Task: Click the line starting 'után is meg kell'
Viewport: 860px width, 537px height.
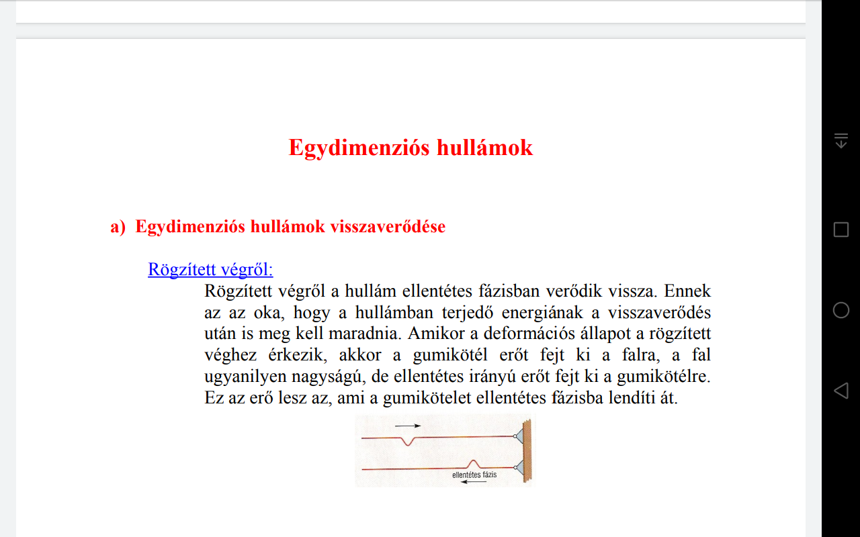Action: [x=457, y=334]
